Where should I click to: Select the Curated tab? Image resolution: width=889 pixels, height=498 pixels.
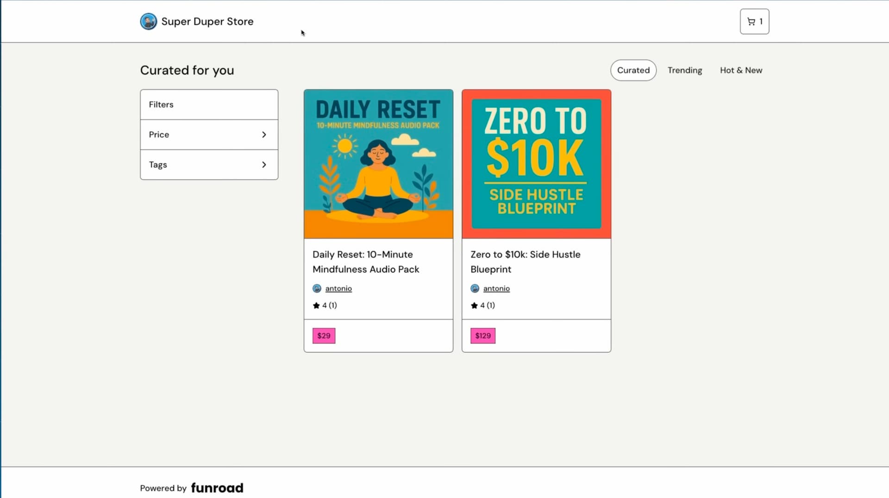pyautogui.click(x=633, y=70)
